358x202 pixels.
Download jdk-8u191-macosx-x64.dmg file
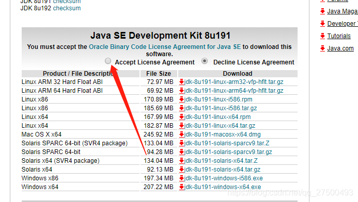(x=222, y=134)
